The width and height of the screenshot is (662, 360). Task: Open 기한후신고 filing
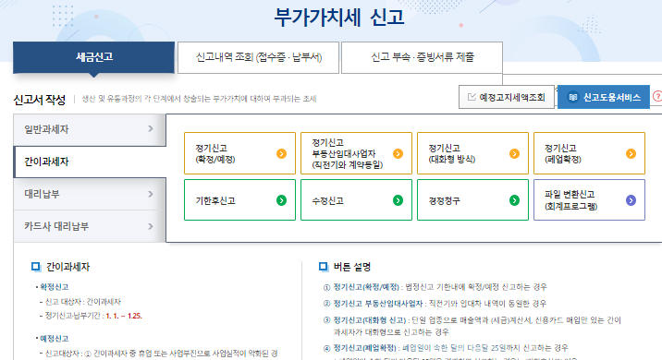pyautogui.click(x=239, y=199)
